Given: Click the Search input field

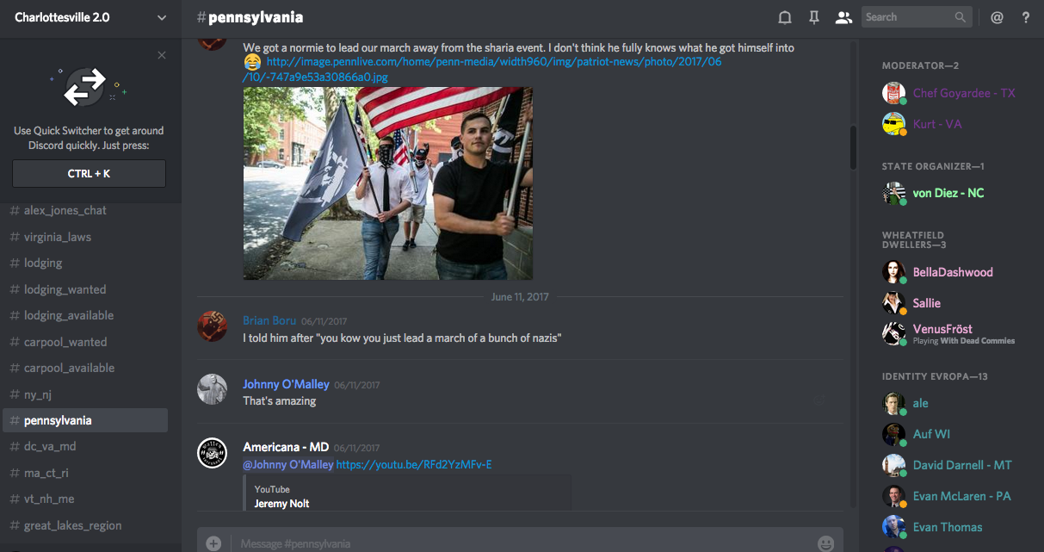Looking at the screenshot, I should click(906, 17).
